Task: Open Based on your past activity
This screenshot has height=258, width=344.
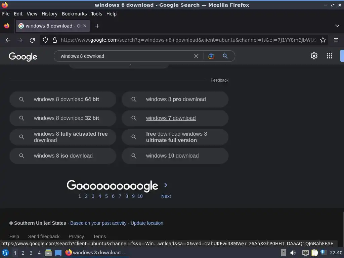Action: 98,223
